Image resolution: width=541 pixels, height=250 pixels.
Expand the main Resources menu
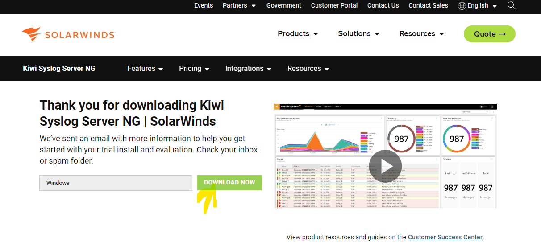pos(421,34)
